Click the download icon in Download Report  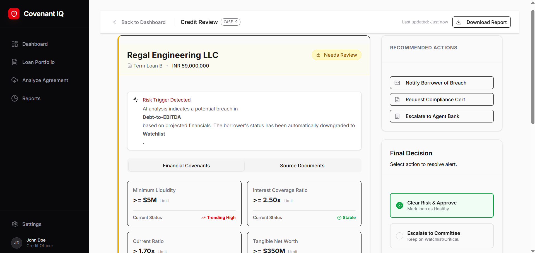[459, 22]
